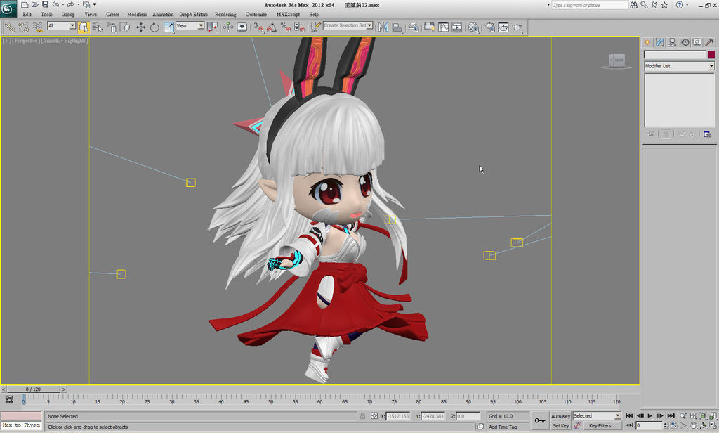The width and height of the screenshot is (719, 433).
Task: Open the Curve Editor
Action: [443, 27]
